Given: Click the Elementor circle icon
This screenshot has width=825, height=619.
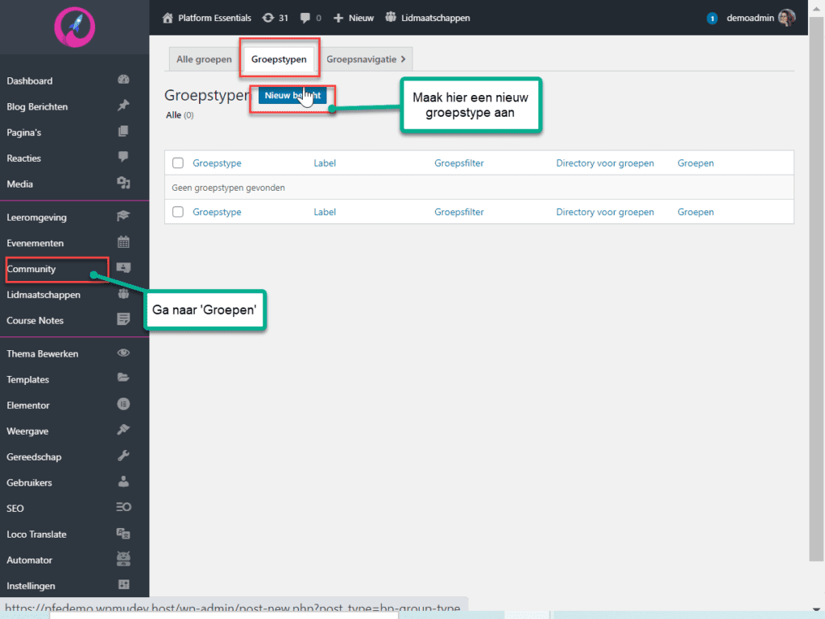Looking at the screenshot, I should [123, 404].
